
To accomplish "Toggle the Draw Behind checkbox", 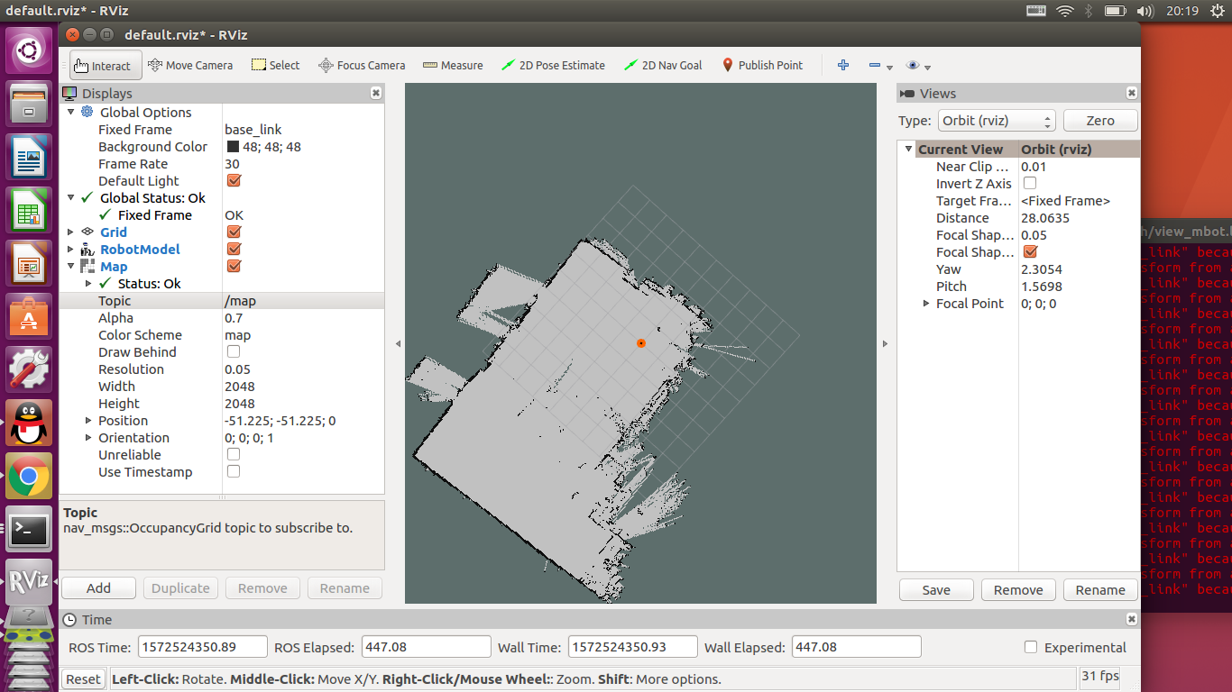I will pyautogui.click(x=234, y=351).
